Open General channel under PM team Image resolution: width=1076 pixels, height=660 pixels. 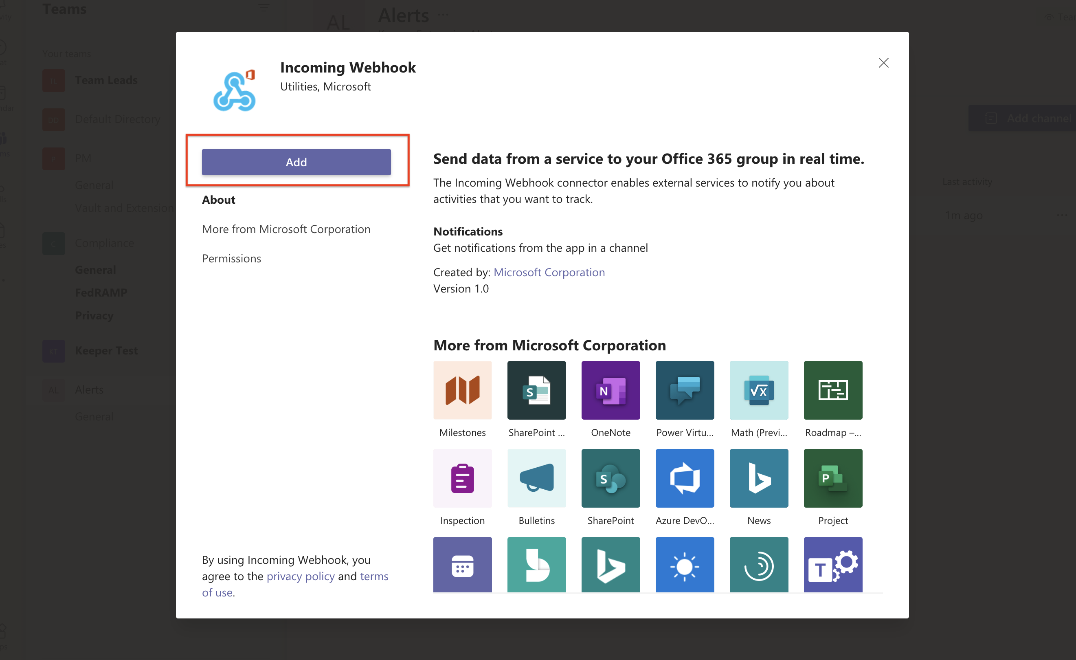click(94, 185)
